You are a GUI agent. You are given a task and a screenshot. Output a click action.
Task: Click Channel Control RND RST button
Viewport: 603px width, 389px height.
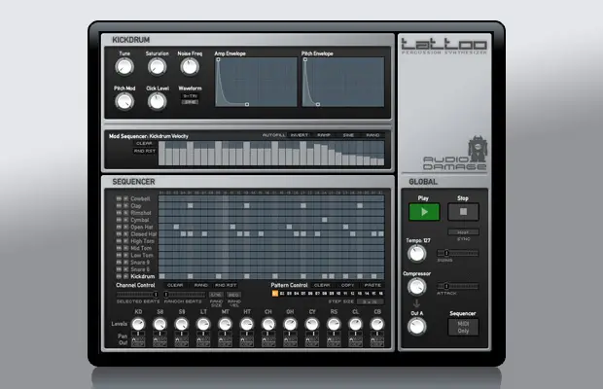pos(226,285)
